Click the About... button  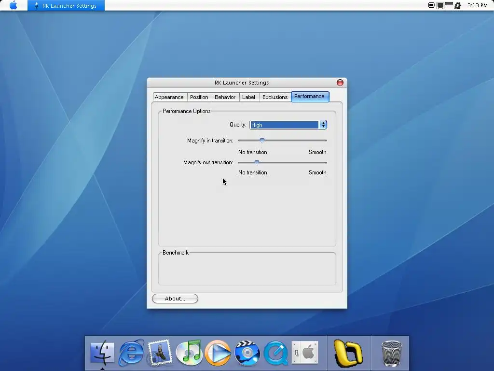pos(175,299)
